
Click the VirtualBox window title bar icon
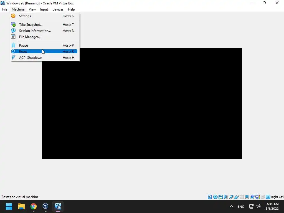point(3,3)
